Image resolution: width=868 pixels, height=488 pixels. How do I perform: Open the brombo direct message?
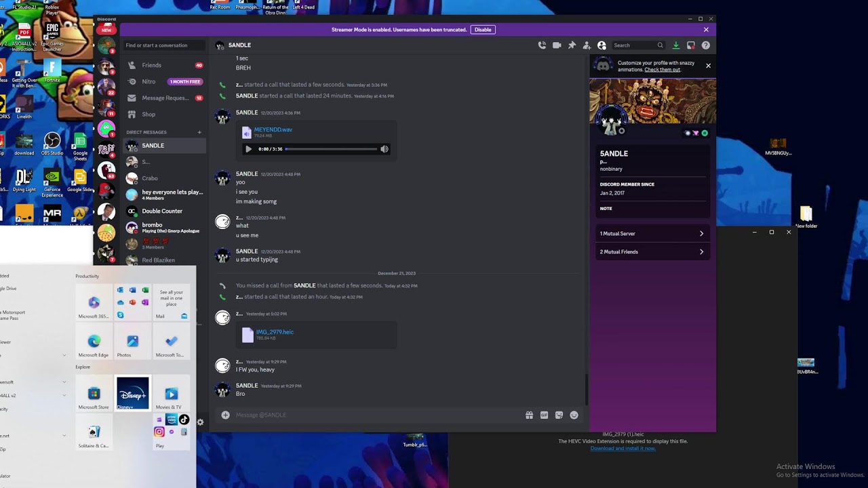pos(164,227)
